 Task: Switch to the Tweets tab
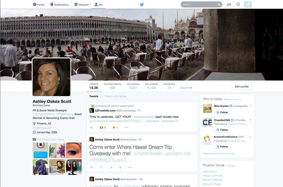(x=94, y=96)
